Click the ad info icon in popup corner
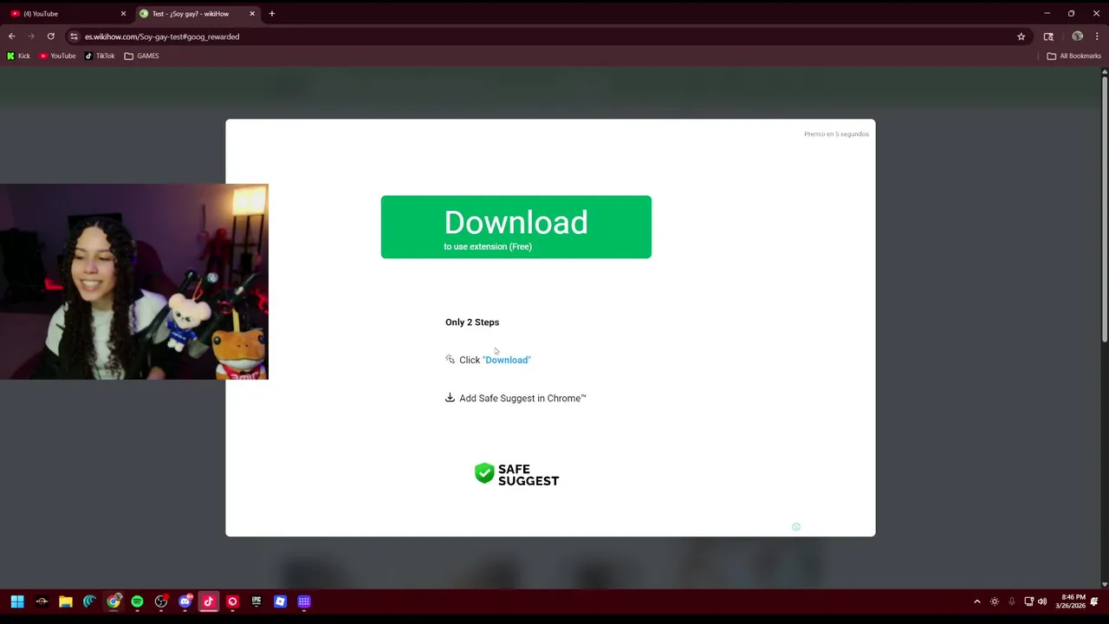1109x624 pixels. pos(796,527)
